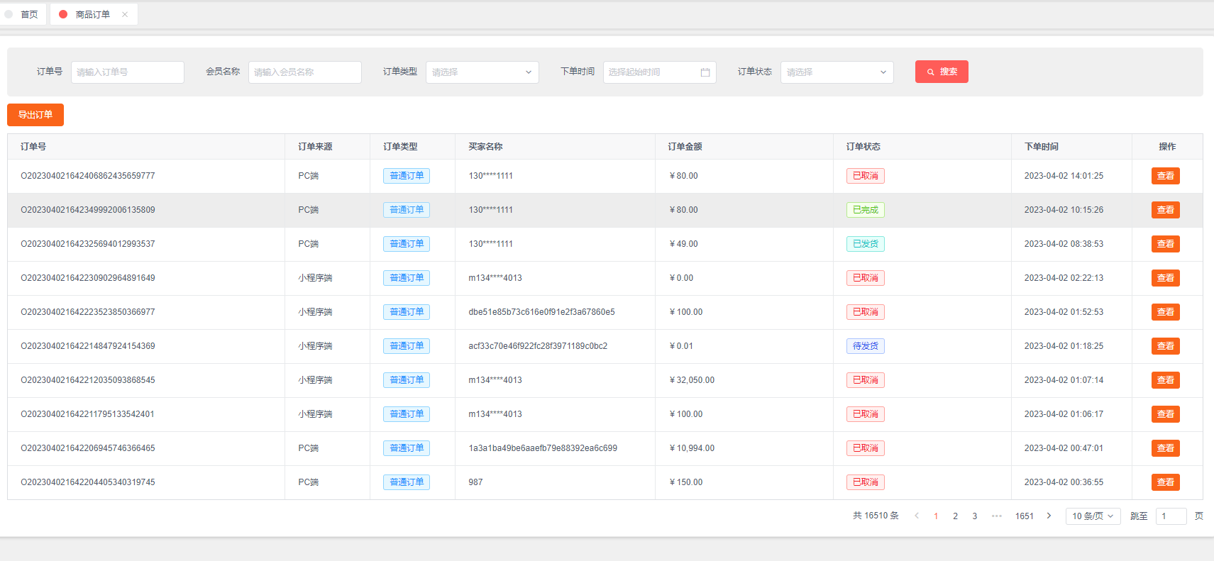1214x561 pixels.
Task: Select page 1 in pagination
Action: click(936, 516)
